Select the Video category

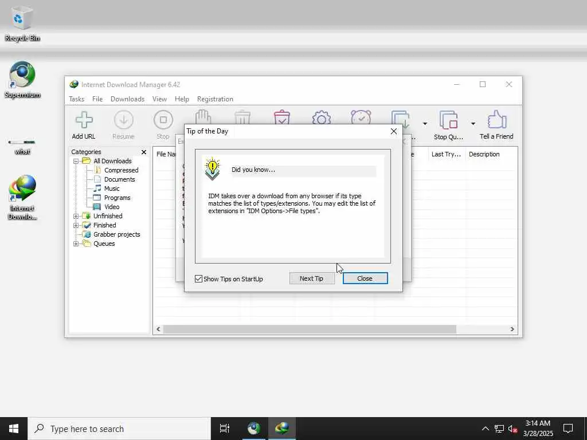pyautogui.click(x=112, y=207)
